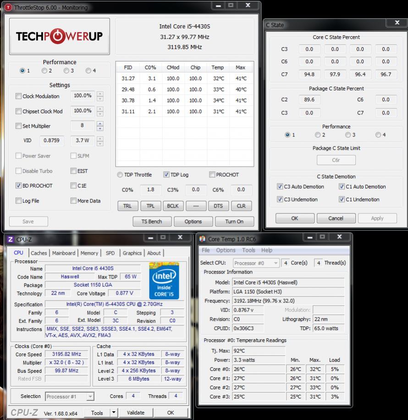Viewport: 408px width, 420px height.
Task: Open the Select CPU dropdown in Core Temp
Action: (x=256, y=263)
